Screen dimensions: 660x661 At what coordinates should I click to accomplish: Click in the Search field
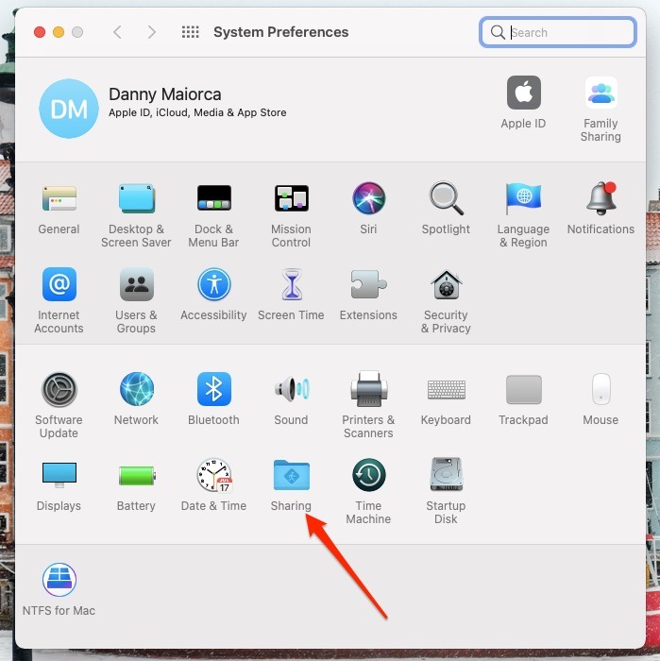[558, 32]
